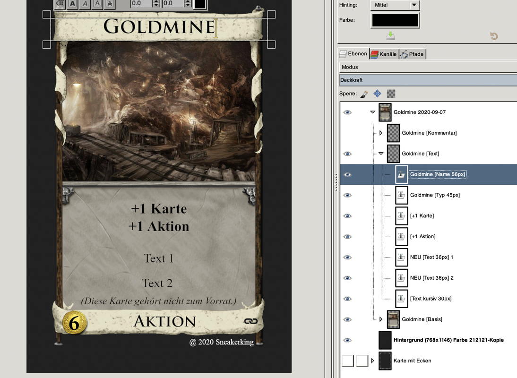Collapse the Goldmine 2020-09-07 group
Screen dimensions: 517x378
372,112
